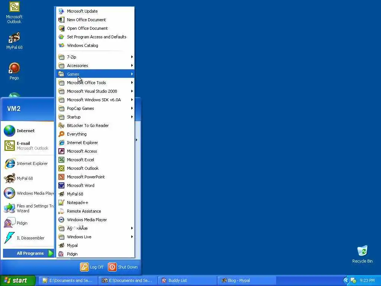Click the Log Off button
This screenshot has height=286, width=381.
coord(92,267)
